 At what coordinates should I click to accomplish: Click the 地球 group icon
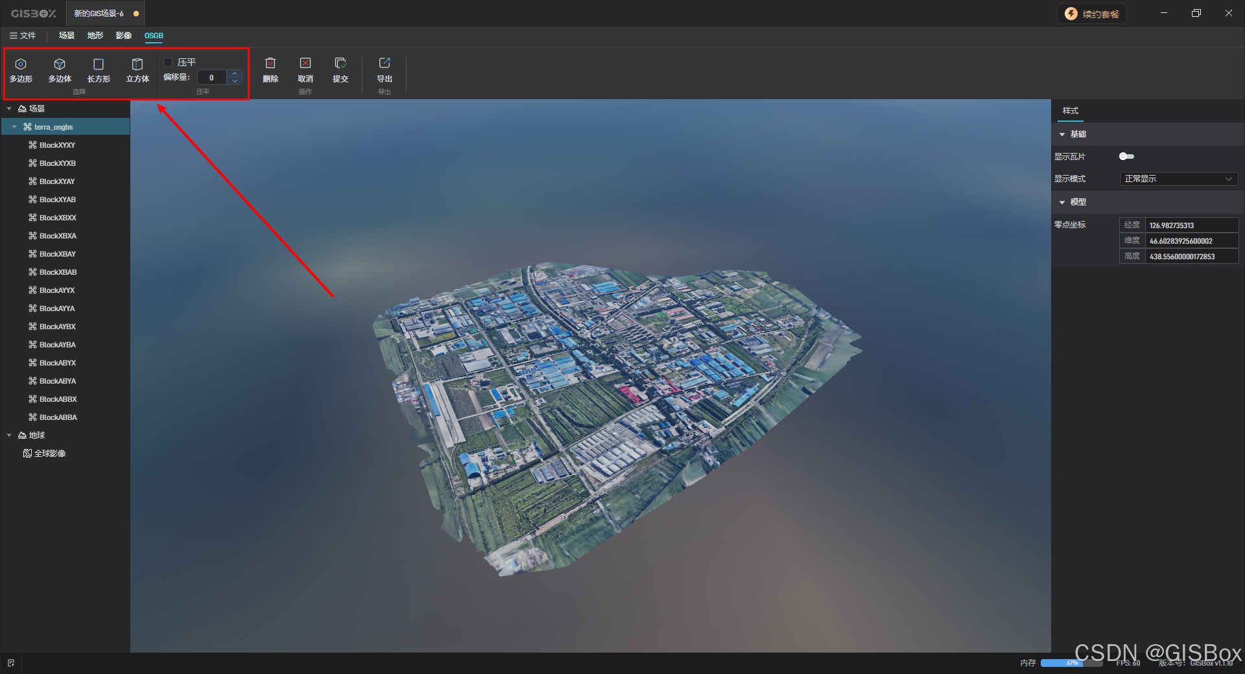coord(22,436)
